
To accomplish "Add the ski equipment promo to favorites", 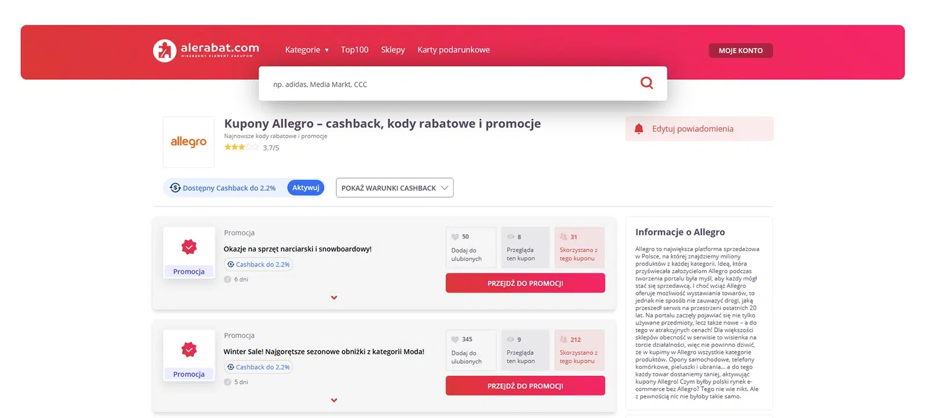I will (x=471, y=247).
